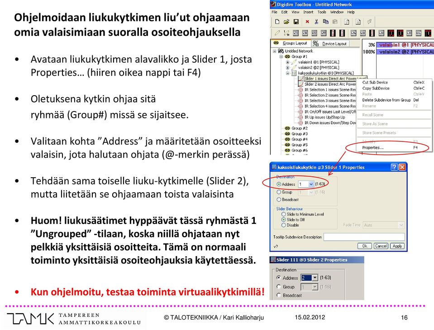
Task: Click the Save floppy disk icon
Action: click(x=296, y=22)
